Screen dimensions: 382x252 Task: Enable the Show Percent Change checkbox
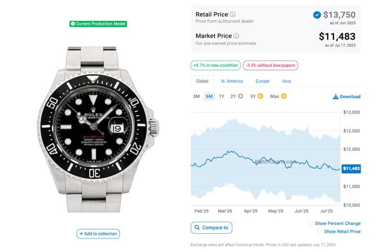(310, 223)
